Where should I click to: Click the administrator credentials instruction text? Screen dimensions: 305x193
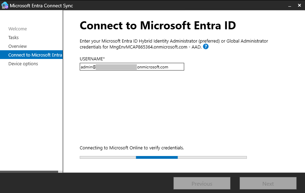click(x=174, y=44)
